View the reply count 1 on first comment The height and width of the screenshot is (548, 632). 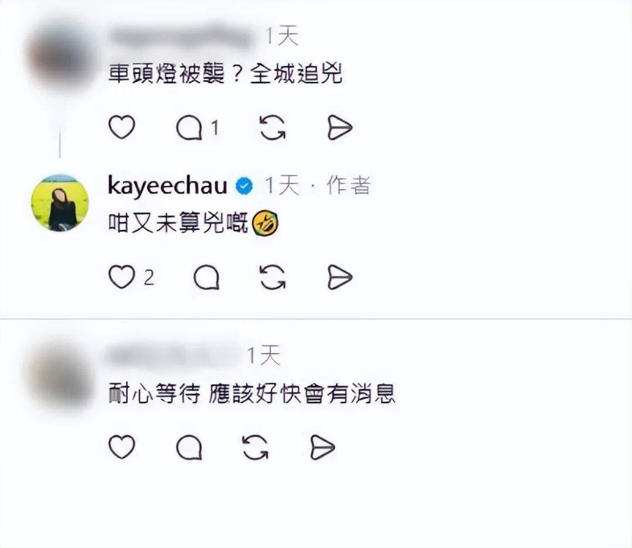coord(215,128)
